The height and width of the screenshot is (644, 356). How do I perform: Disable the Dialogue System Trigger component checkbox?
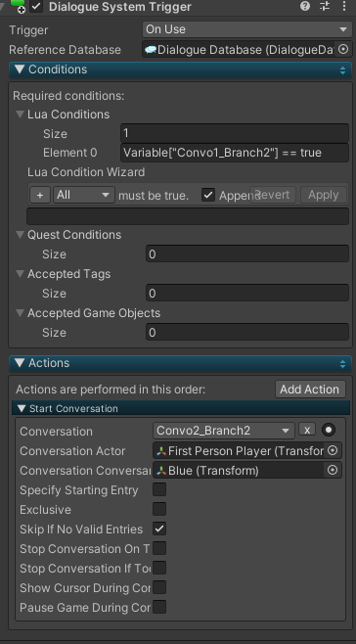(36, 7)
